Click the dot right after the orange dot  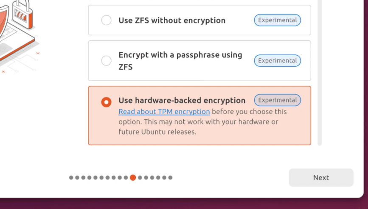[140, 178]
